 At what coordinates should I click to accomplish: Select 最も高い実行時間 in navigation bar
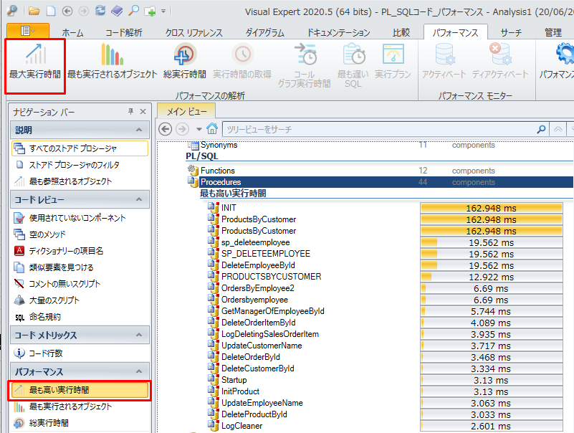click(80, 390)
